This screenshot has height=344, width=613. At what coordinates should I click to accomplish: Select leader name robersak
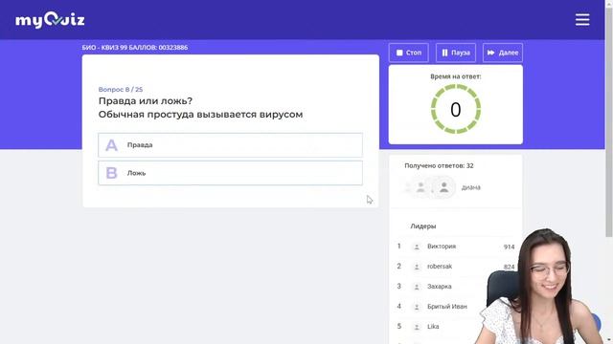[x=440, y=267]
